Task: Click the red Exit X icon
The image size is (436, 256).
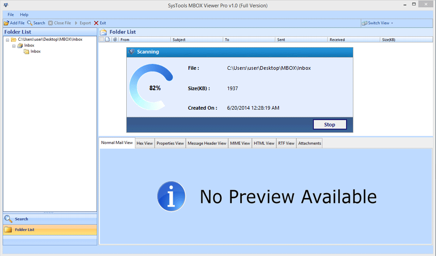Action: pyautogui.click(x=96, y=23)
